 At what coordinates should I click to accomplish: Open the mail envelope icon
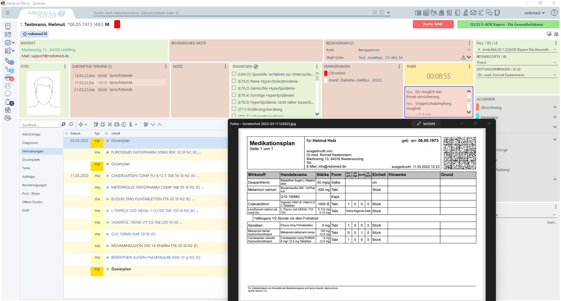[473, 13]
